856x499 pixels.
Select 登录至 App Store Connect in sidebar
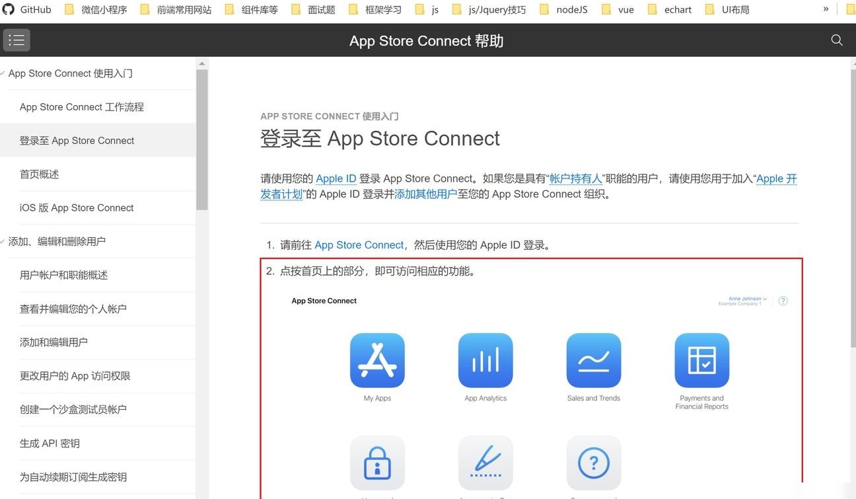(x=98, y=141)
